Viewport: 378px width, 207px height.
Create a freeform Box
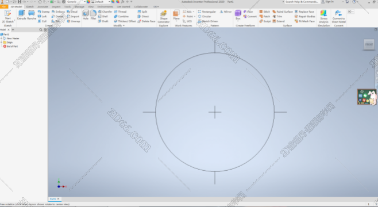(x=238, y=15)
